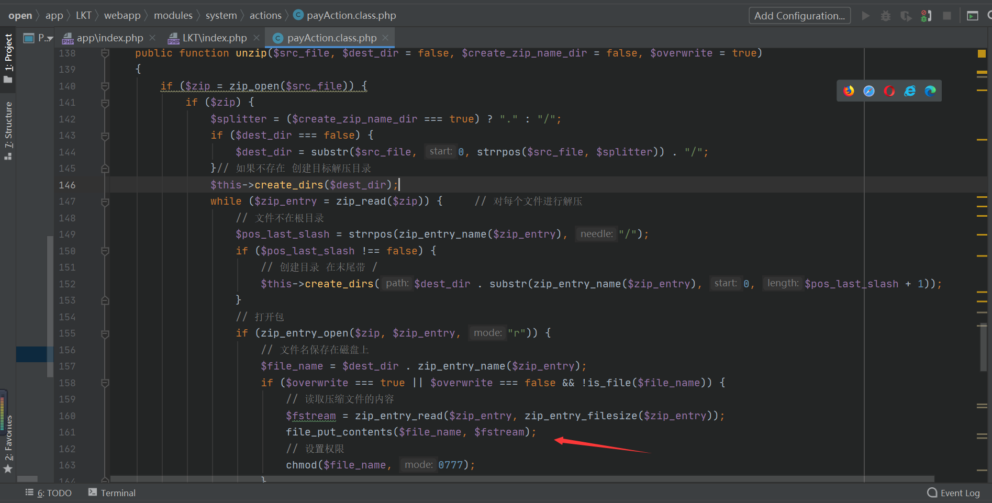The image size is (992, 503).
Task: Collapse the fold marker at line 143
Action: (105, 136)
